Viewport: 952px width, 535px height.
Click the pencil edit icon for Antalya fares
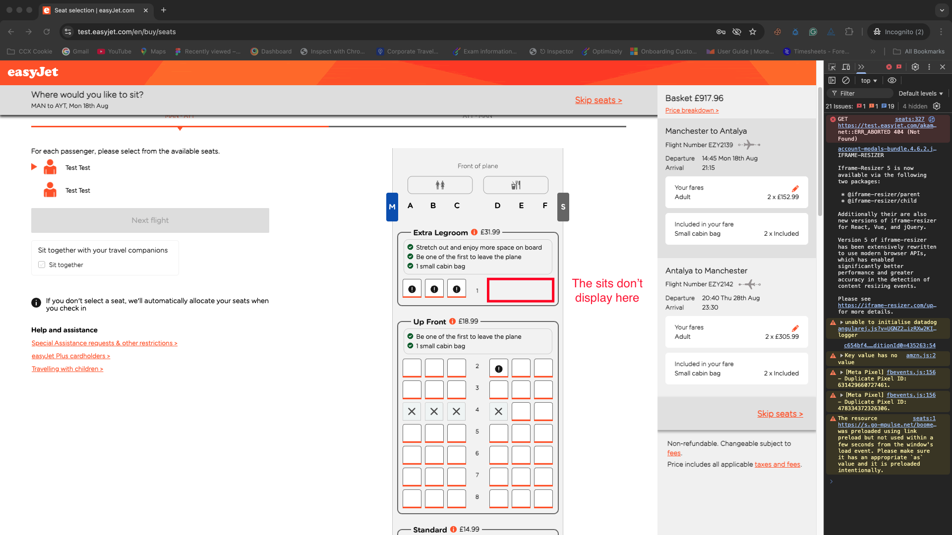795,328
